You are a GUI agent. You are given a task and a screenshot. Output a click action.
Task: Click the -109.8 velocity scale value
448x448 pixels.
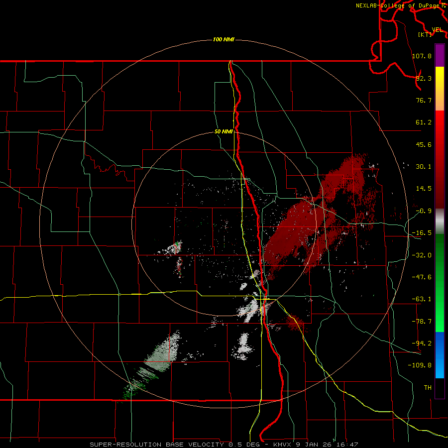coord(420,365)
